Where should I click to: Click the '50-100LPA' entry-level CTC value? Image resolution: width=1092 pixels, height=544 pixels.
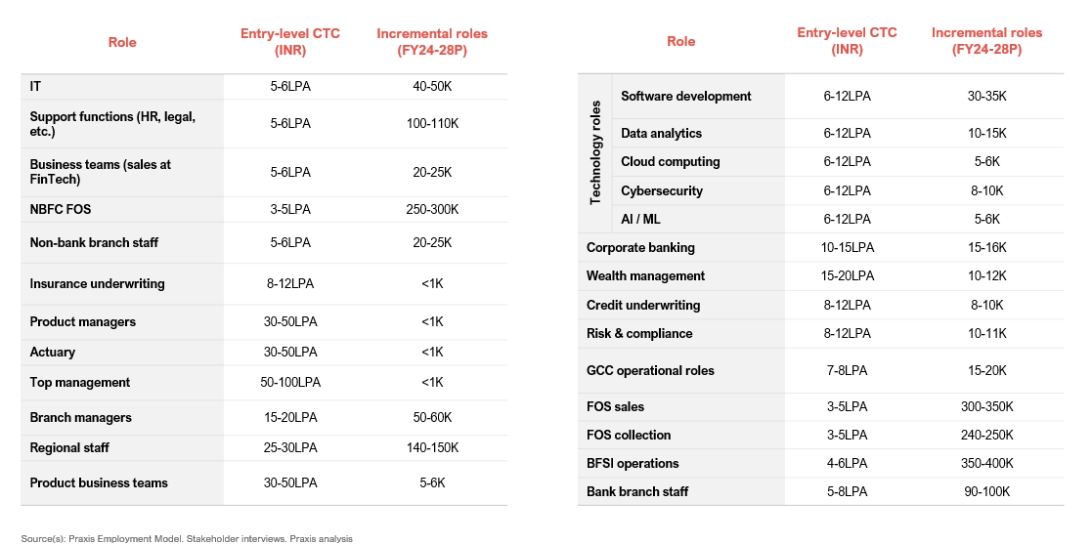pyautogui.click(x=290, y=382)
